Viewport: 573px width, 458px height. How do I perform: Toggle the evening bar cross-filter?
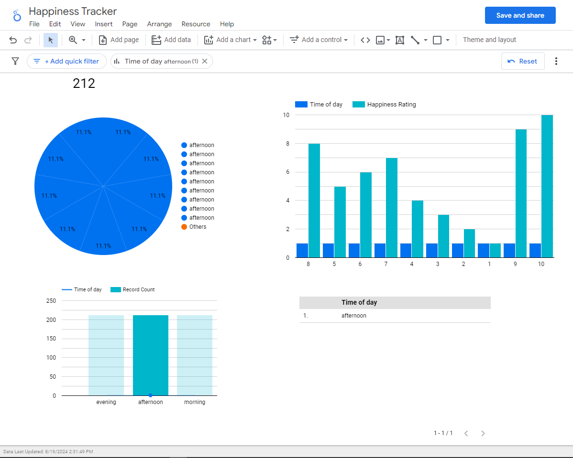pyautogui.click(x=106, y=355)
